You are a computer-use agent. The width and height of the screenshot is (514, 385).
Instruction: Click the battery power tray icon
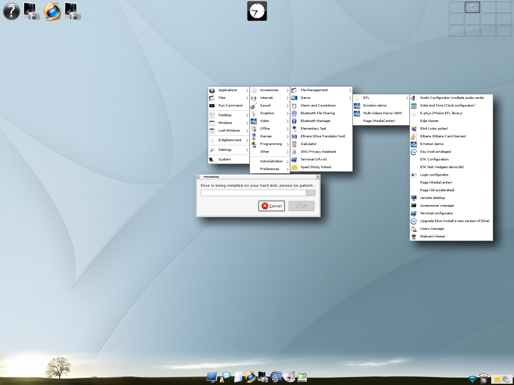coord(506,379)
